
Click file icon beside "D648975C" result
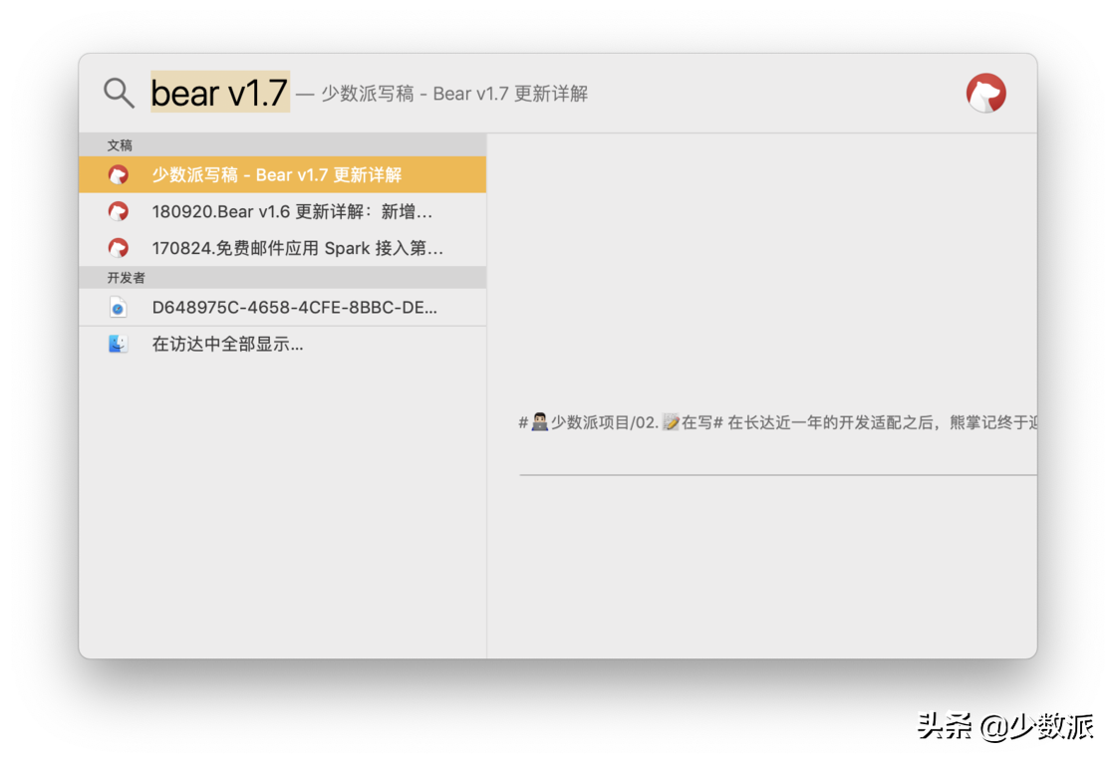click(x=119, y=308)
